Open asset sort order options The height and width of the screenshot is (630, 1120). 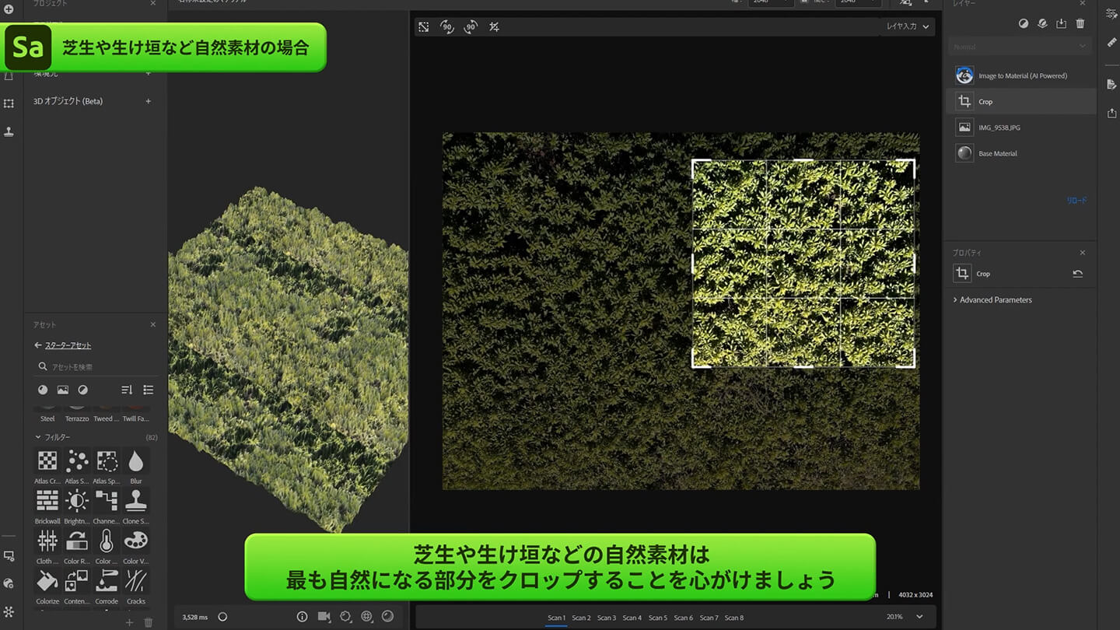127,390
